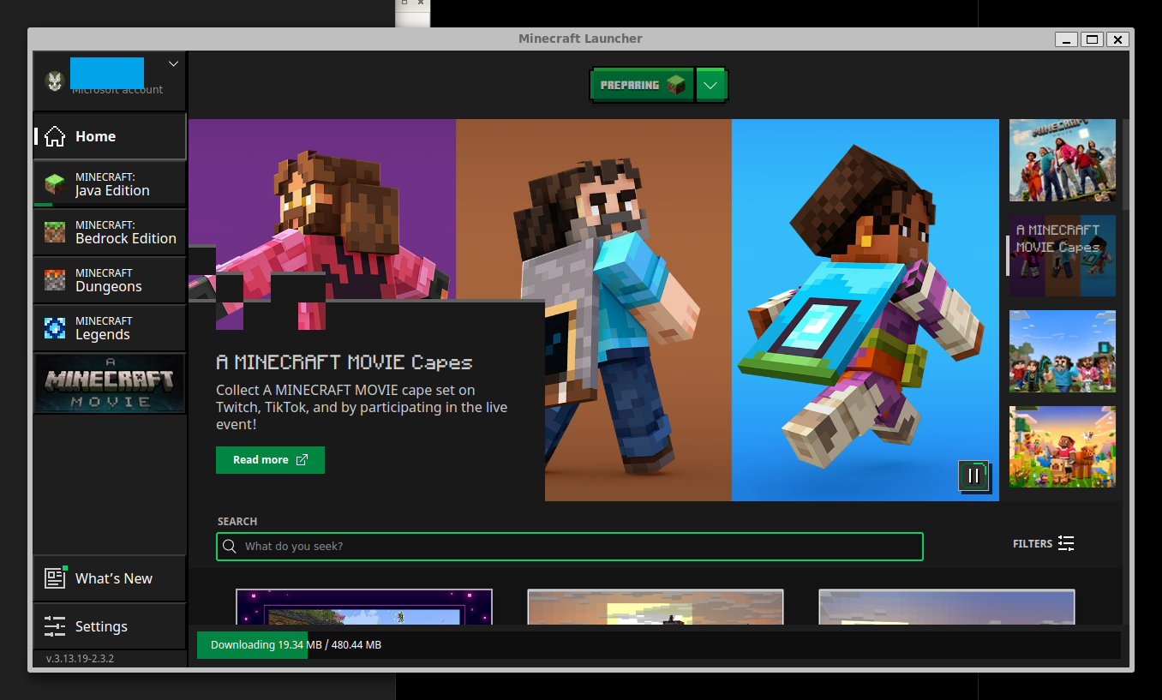Screen dimensions: 1162x700
Task: Select Minecraft: Bedrock Edition in the sidebar
Action: click(x=110, y=232)
